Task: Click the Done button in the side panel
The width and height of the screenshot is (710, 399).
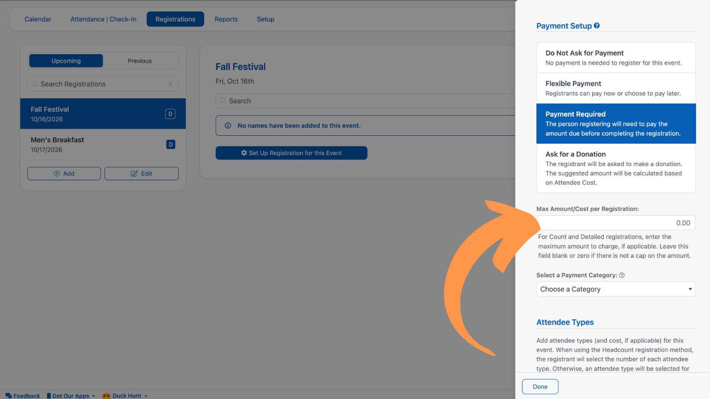Action: click(540, 387)
